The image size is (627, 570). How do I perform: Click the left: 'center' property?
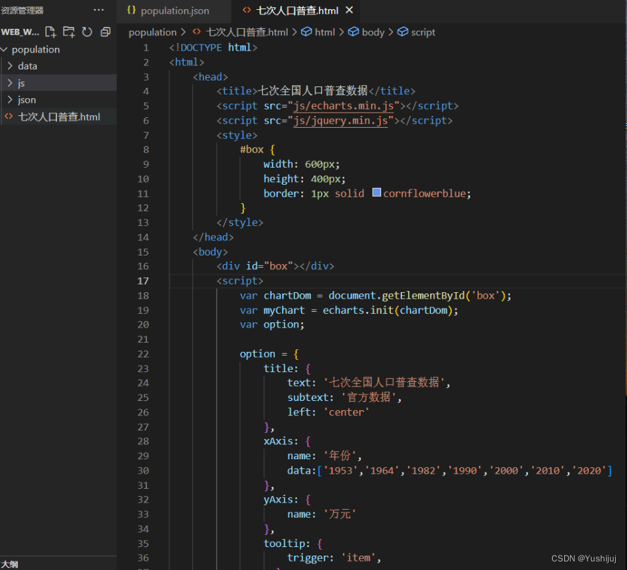coord(328,412)
